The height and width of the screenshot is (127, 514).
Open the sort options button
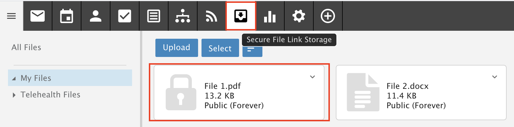(252, 51)
